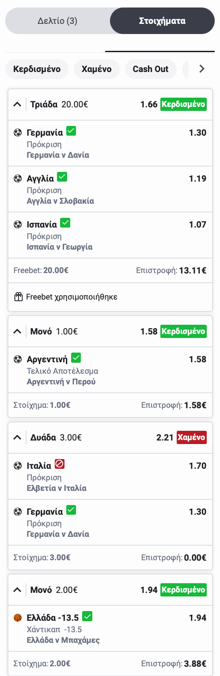Collapse the Μονό 2.00€ bet card

point(17,590)
